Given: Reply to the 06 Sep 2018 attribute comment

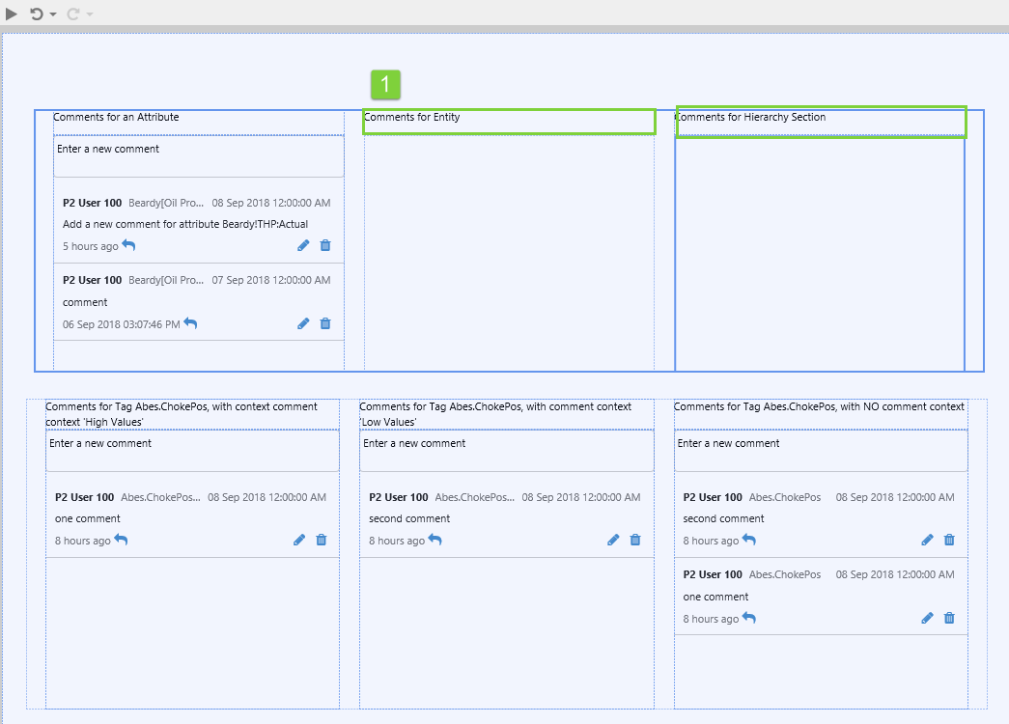Looking at the screenshot, I should tap(190, 324).
